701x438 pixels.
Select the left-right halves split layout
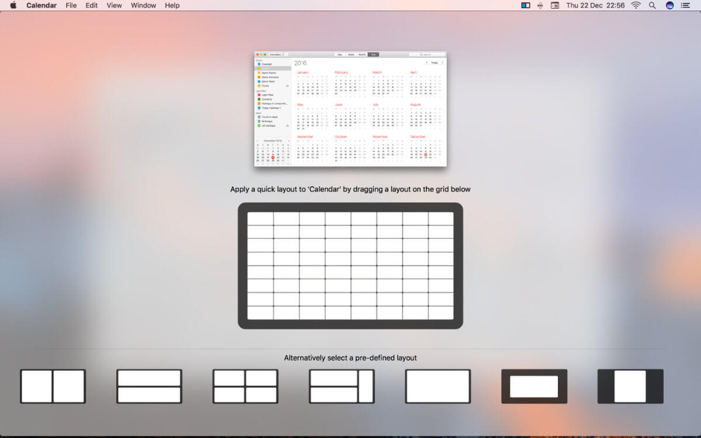tap(53, 387)
